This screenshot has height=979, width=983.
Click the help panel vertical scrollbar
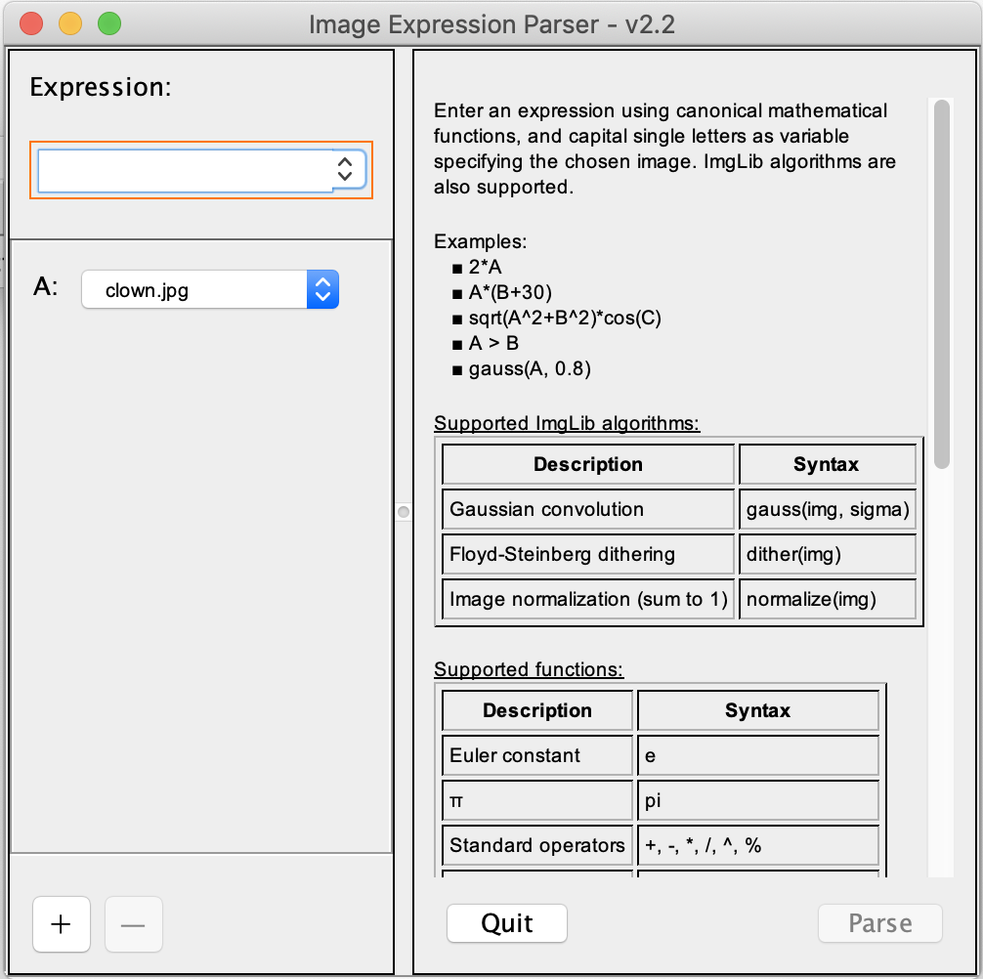click(x=941, y=283)
